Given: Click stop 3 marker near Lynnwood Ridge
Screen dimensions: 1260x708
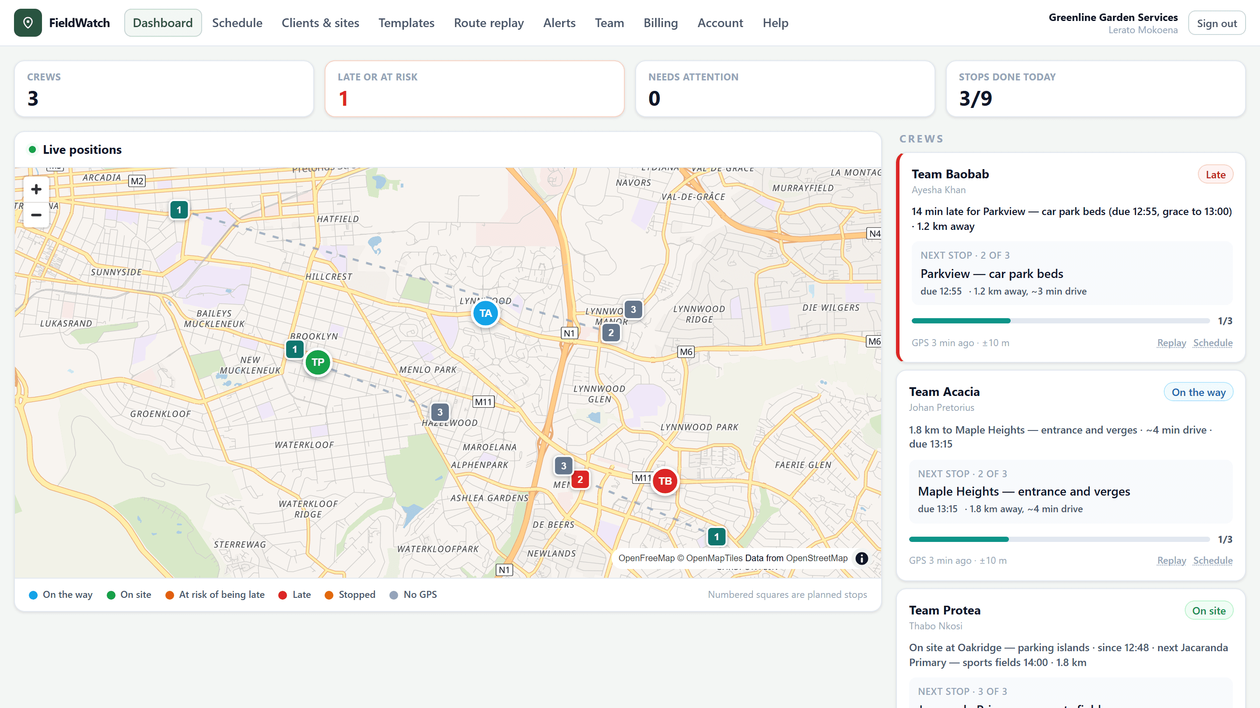Looking at the screenshot, I should click(633, 309).
